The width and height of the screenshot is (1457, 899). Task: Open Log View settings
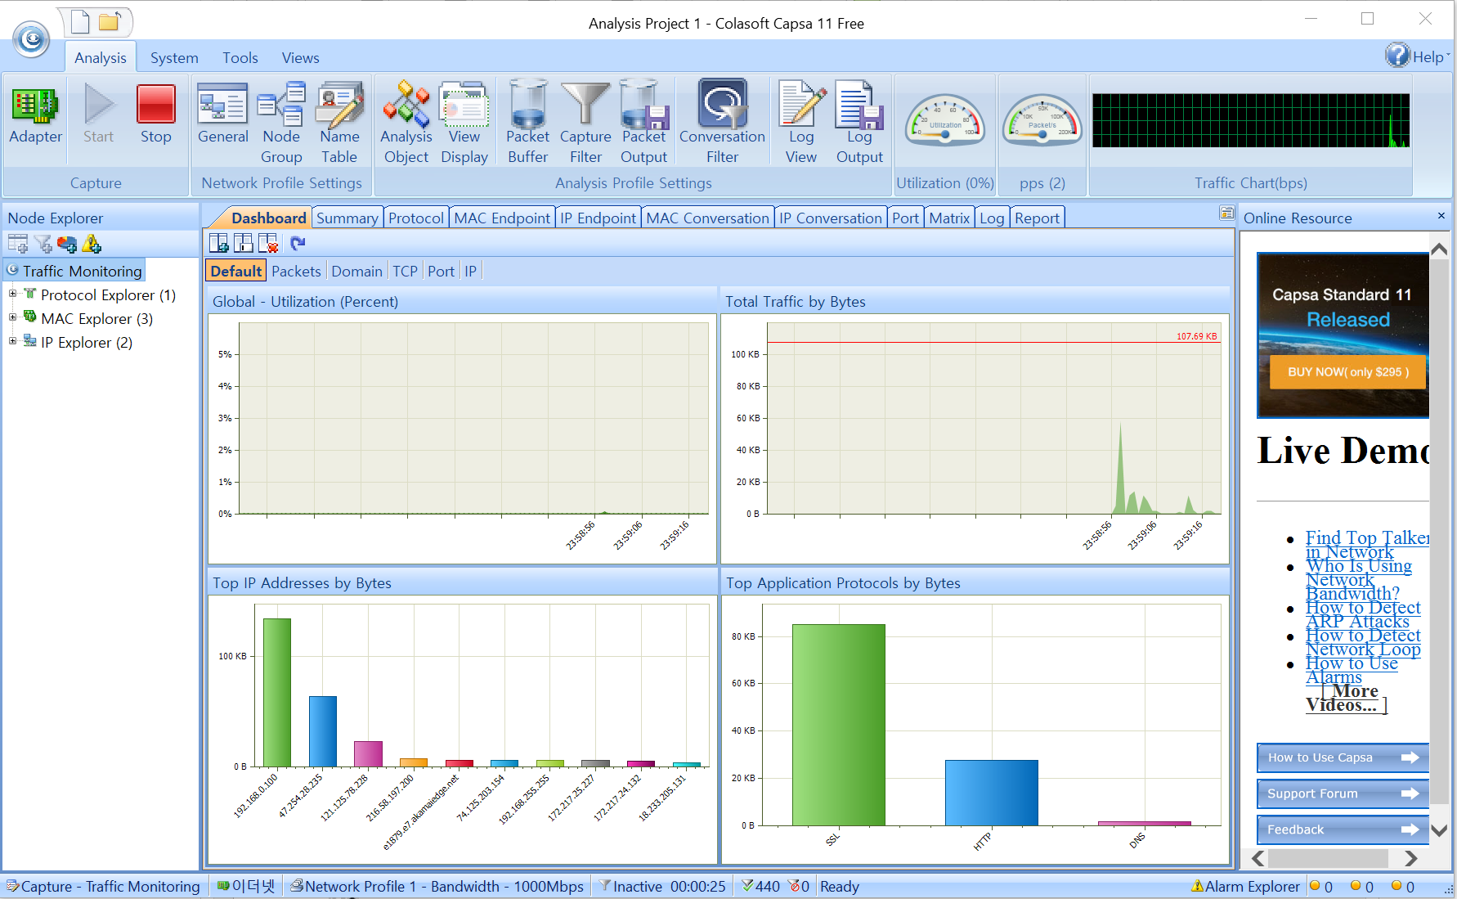tap(801, 123)
